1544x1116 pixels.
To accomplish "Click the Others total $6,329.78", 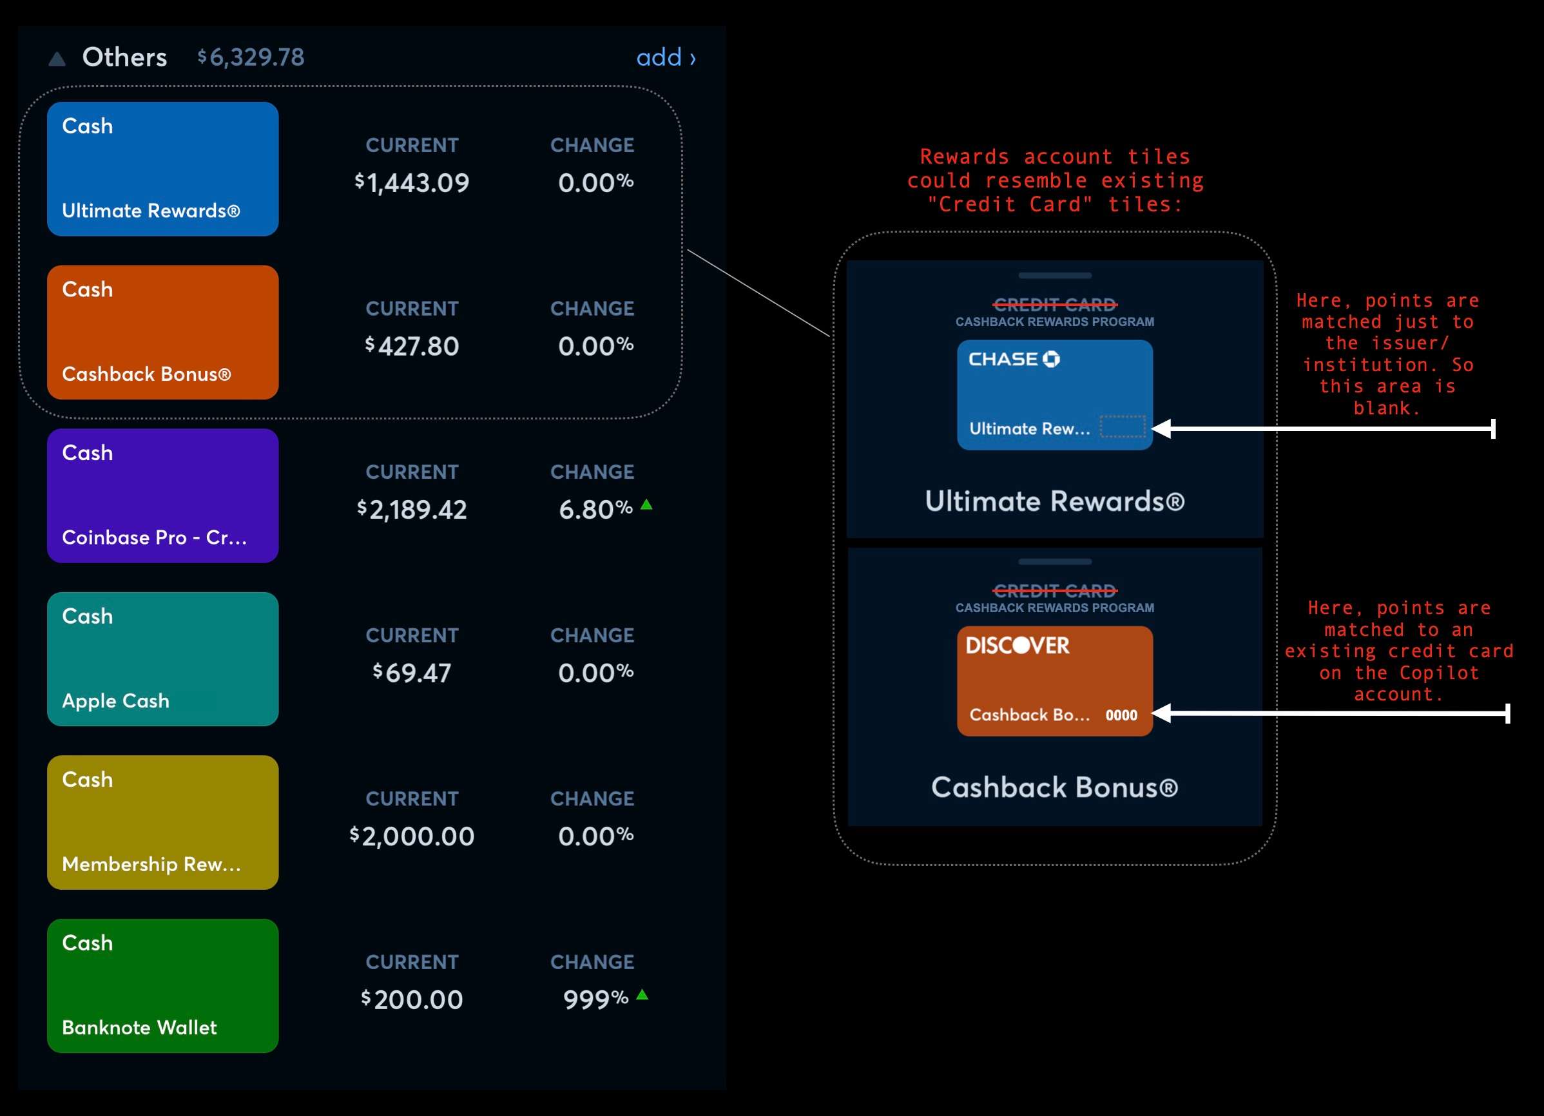I will point(251,57).
